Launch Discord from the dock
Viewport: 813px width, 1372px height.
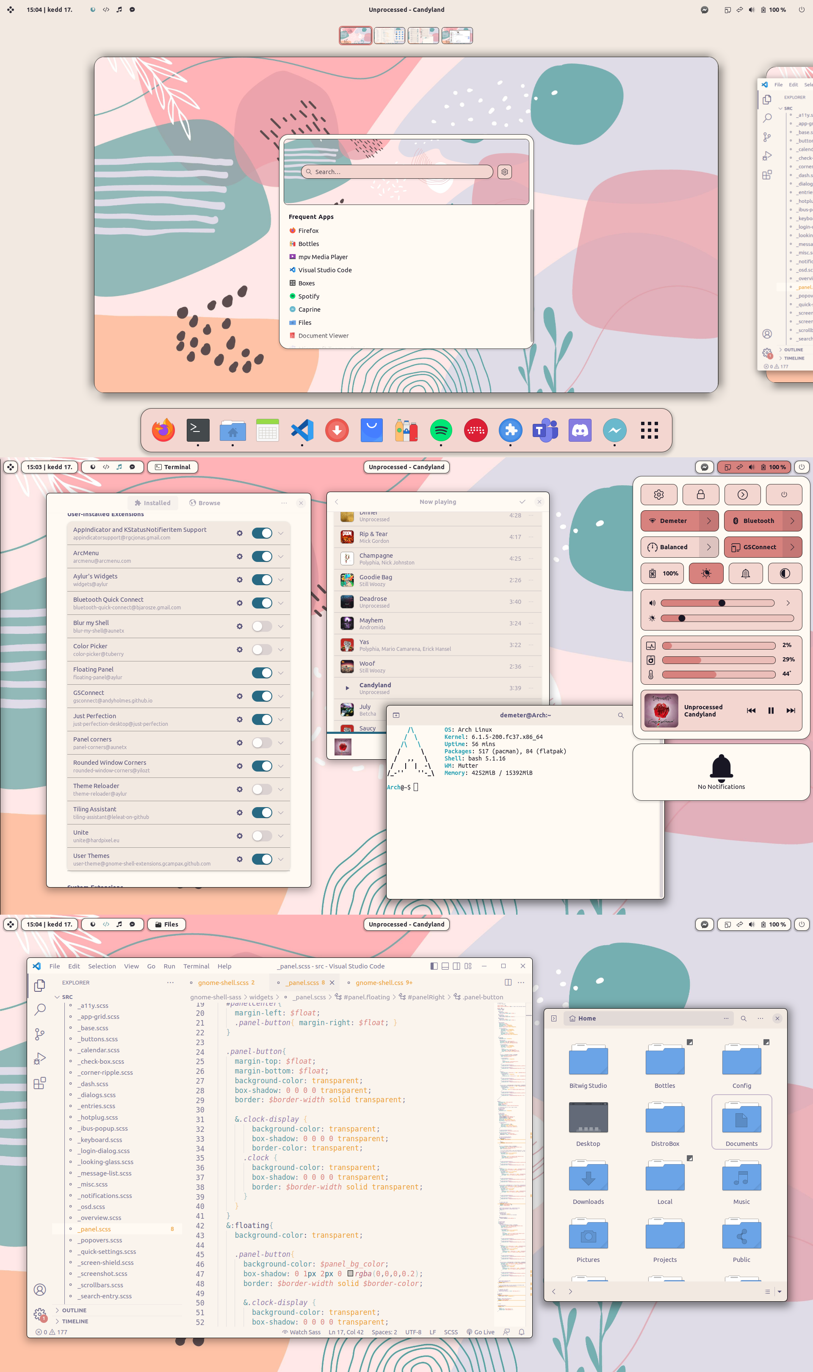click(x=580, y=431)
